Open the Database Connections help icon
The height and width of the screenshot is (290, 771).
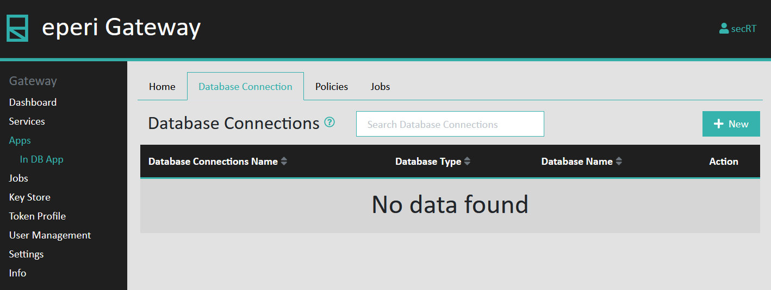(329, 123)
